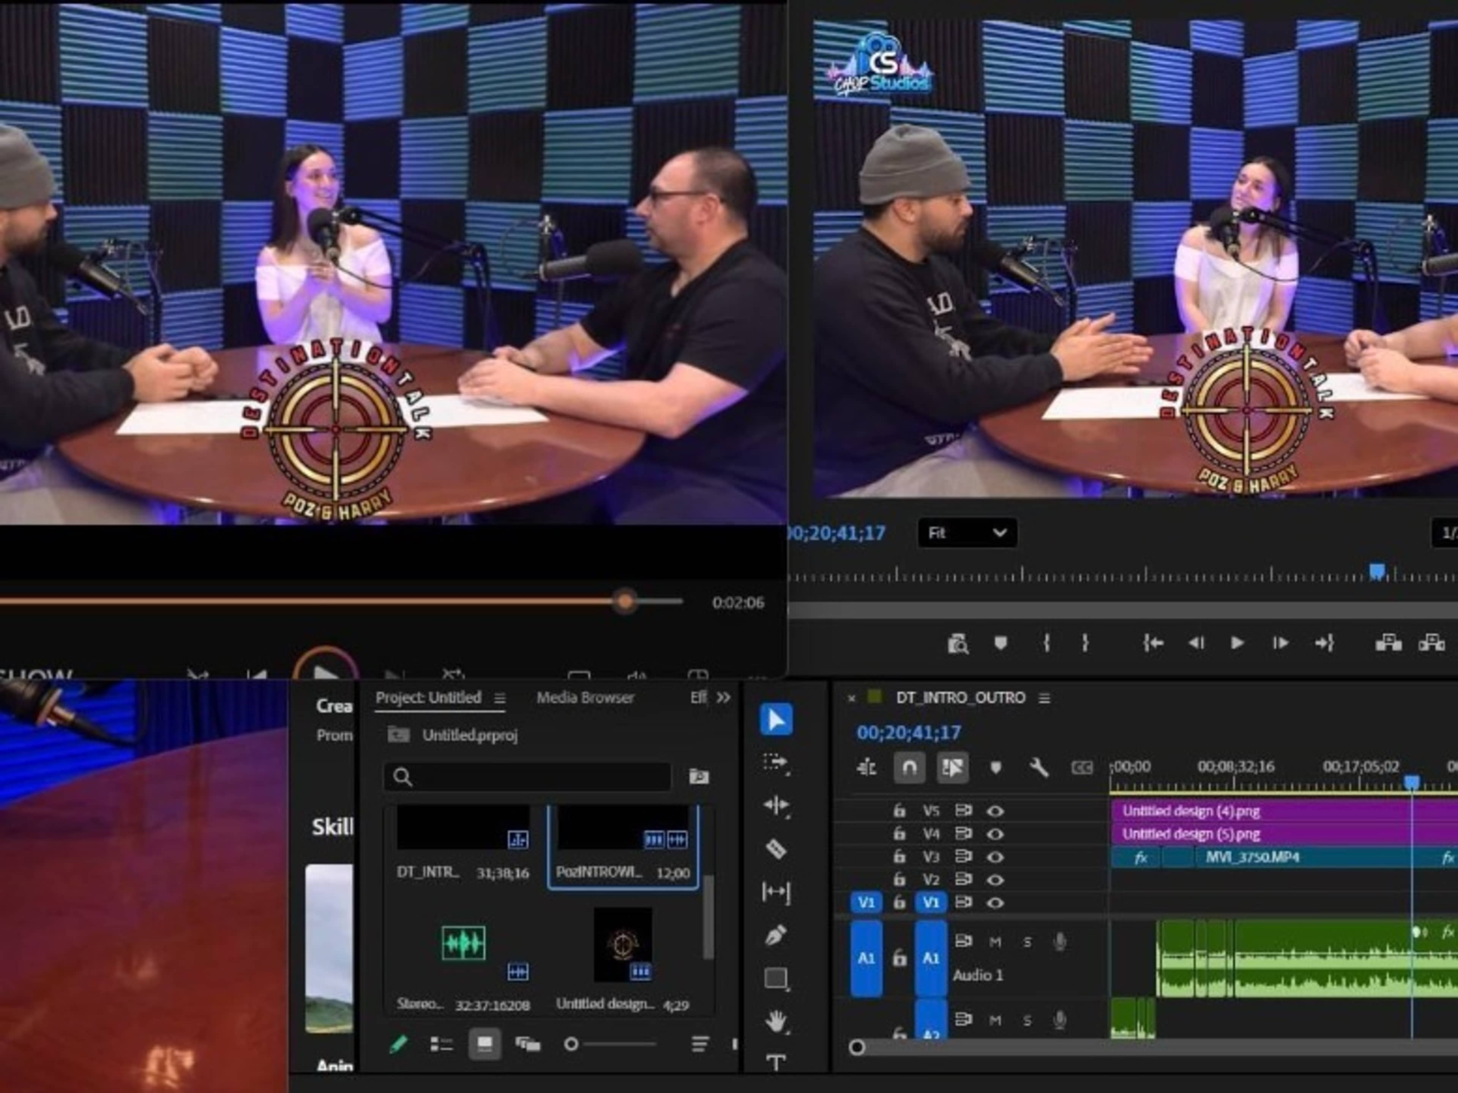Play the program monitor

click(x=1237, y=643)
